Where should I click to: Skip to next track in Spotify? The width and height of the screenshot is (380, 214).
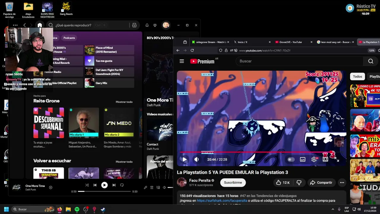114,185
